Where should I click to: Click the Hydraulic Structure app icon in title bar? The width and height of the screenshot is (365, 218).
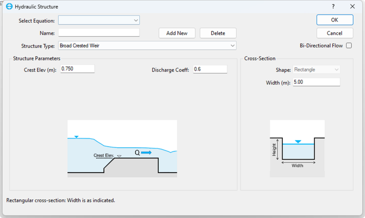[9, 6]
